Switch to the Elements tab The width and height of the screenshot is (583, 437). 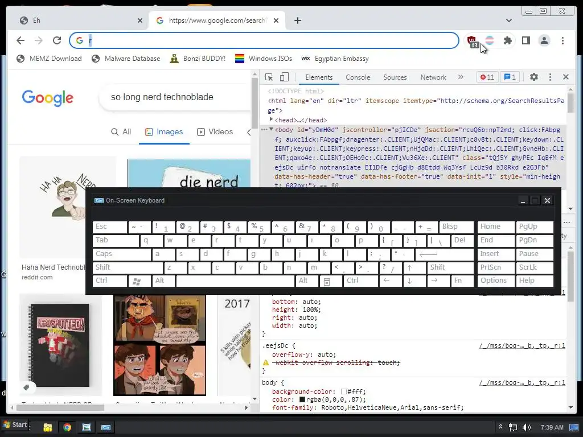(319, 77)
